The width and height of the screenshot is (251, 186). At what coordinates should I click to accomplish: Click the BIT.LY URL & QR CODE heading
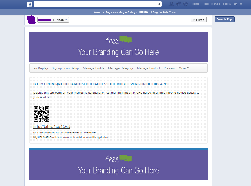(100, 84)
